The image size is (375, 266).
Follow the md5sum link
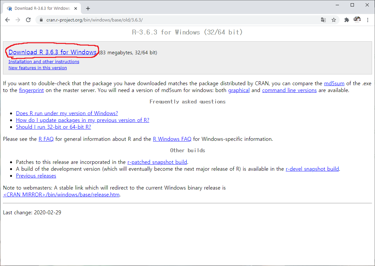tap(334, 83)
